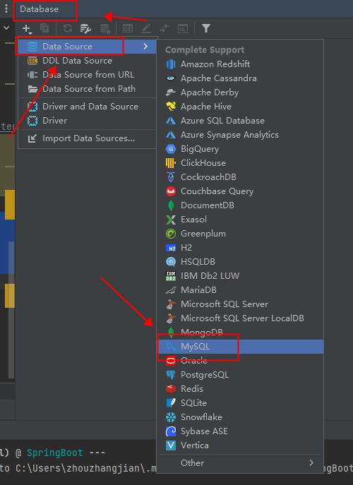The image size is (353, 485).
Task: Click the table editor icon in toolbar
Action: click(x=128, y=28)
